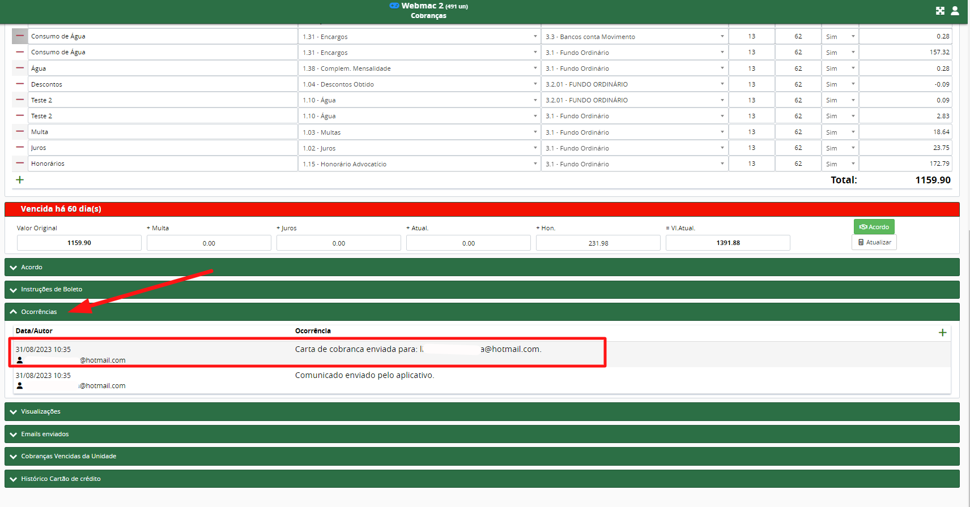Expand the Emails enviados section

(x=45, y=434)
